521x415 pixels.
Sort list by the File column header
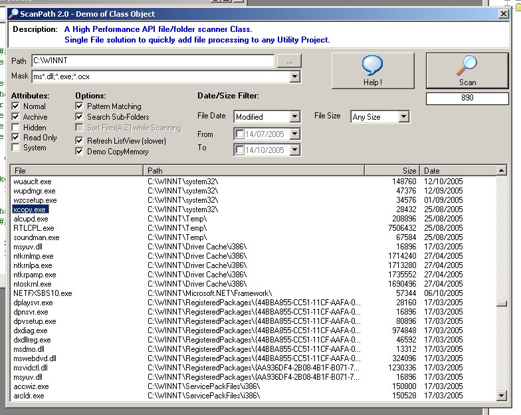point(78,171)
